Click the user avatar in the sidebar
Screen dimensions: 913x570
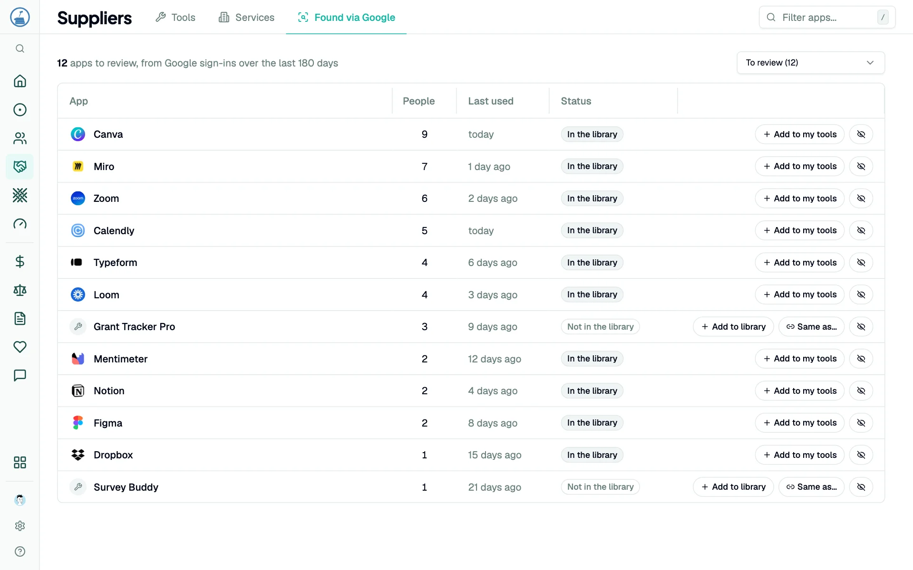(x=20, y=500)
